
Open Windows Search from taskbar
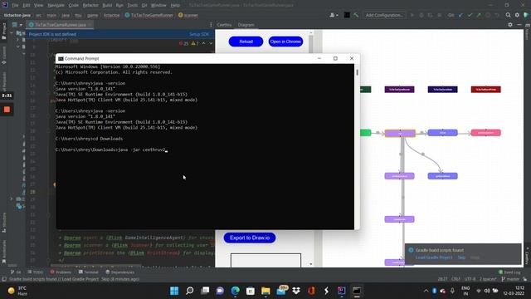[190, 291]
